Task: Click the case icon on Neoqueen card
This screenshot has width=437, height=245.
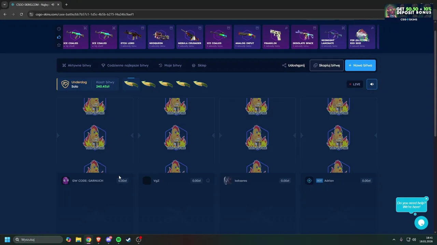Action: click(171, 28)
